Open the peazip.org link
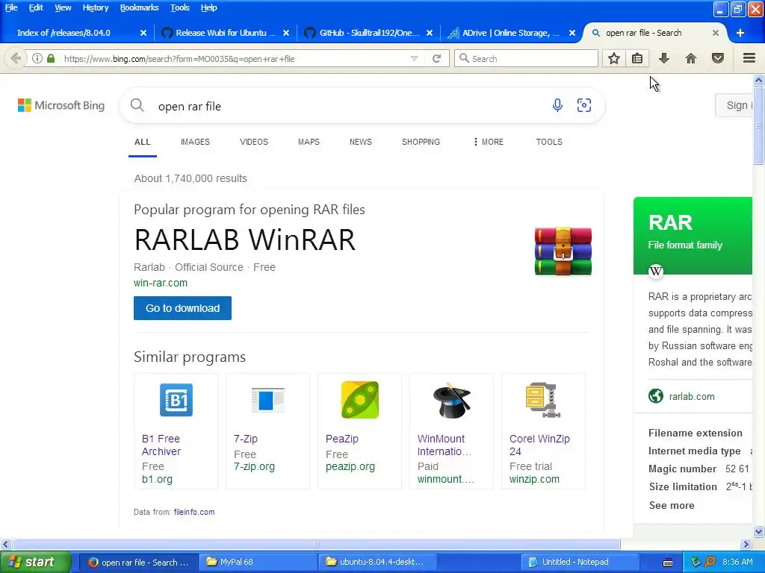This screenshot has height=573, width=765. point(350,466)
